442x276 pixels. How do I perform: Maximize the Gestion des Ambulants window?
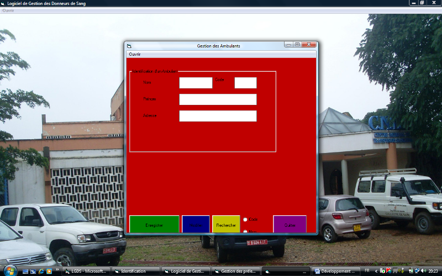tap(297, 45)
